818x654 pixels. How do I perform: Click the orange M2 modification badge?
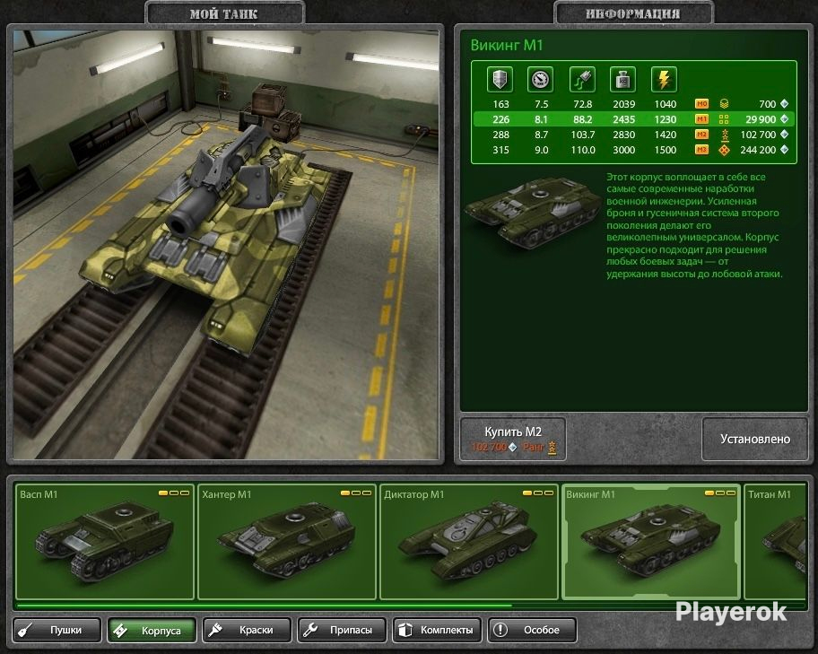tap(701, 135)
